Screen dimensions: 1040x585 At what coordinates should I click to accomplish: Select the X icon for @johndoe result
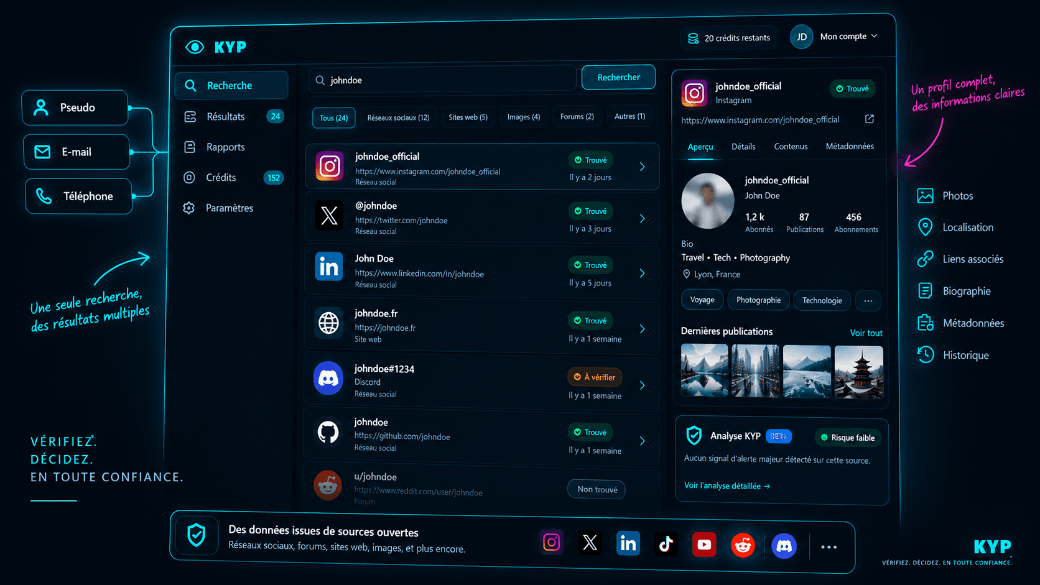pyautogui.click(x=328, y=216)
